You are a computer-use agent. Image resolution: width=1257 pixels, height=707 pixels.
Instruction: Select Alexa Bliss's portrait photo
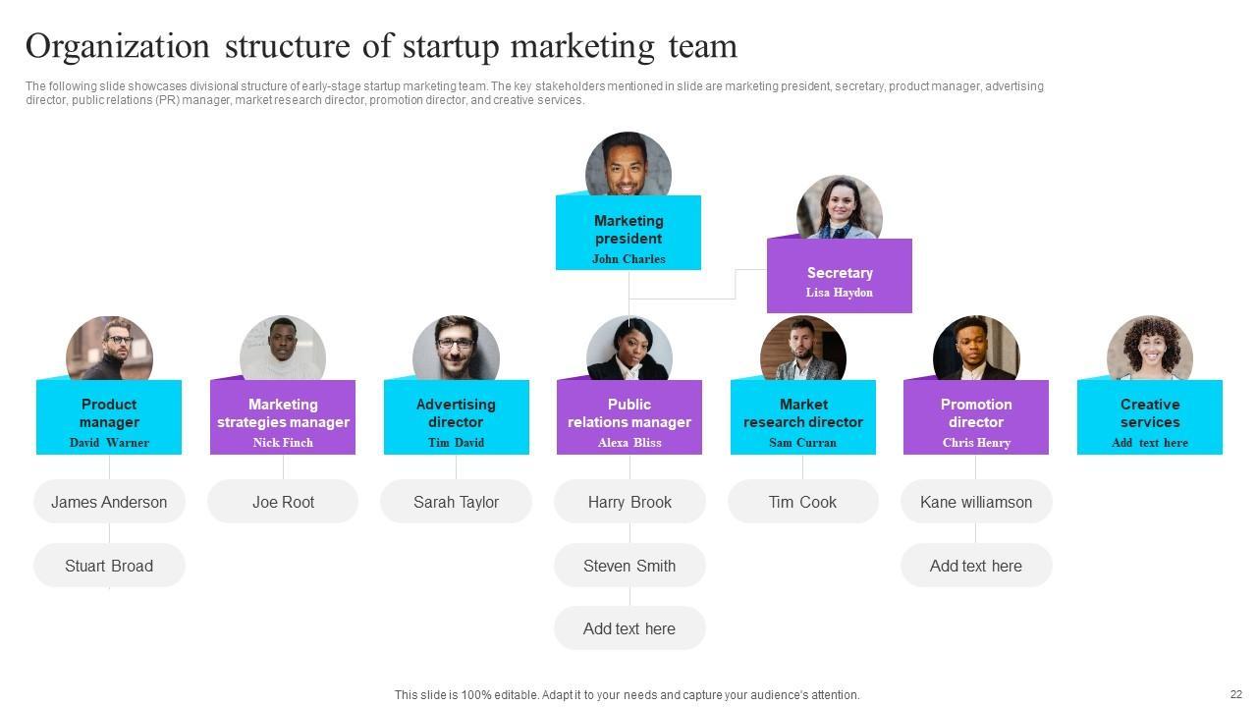pos(629,350)
